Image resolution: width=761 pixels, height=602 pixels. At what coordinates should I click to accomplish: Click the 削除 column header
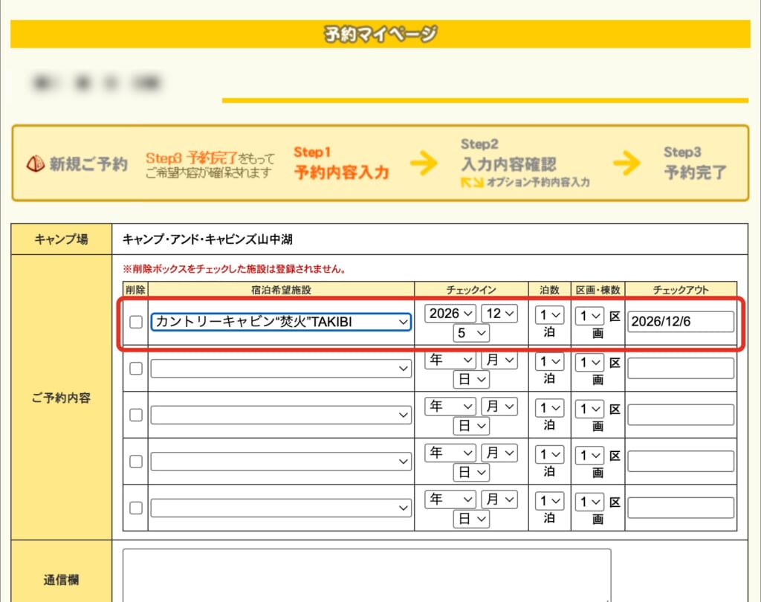[135, 290]
